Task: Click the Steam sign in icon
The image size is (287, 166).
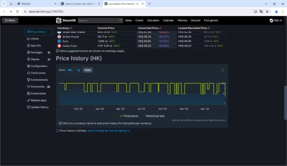Action: pyautogui.click(x=271, y=20)
